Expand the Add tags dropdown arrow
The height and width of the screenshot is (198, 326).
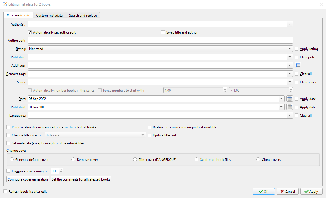(x=290, y=65)
